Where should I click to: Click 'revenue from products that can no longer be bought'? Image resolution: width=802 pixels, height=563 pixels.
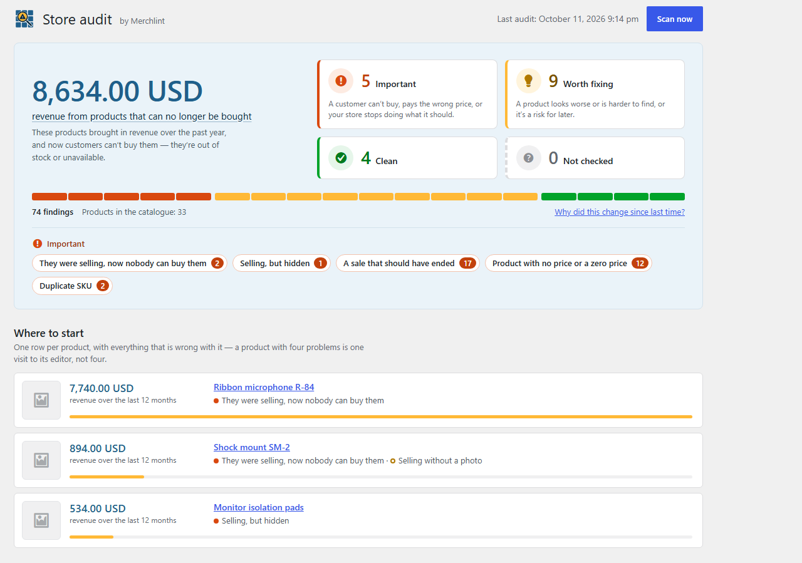[142, 116]
